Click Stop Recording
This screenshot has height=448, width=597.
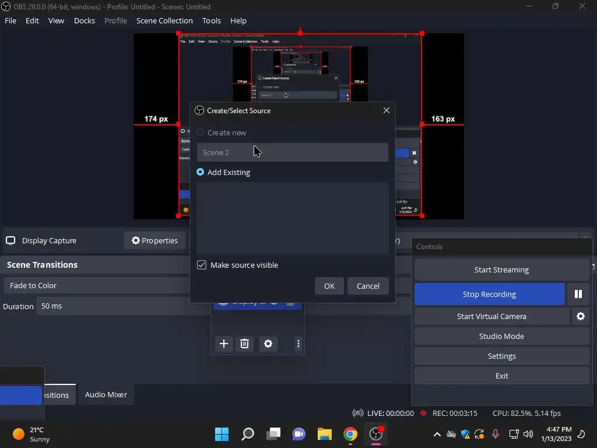tap(489, 294)
